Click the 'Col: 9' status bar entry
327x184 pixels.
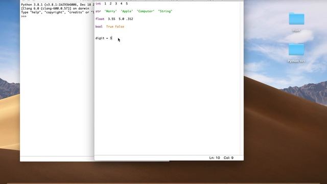click(x=228, y=158)
